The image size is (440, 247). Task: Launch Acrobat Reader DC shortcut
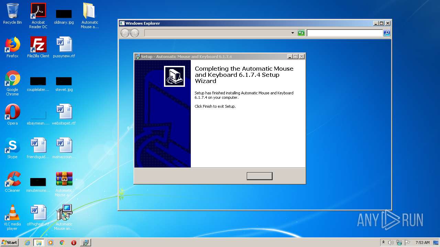(38, 16)
